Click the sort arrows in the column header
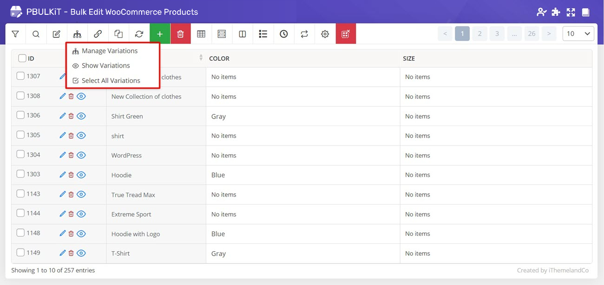 point(201,57)
